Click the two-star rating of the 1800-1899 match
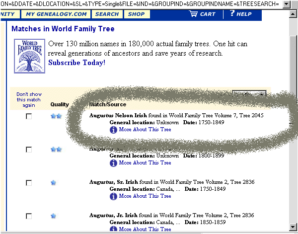Image resolution: width=298 pixels, height=234 pixels. coord(56,149)
